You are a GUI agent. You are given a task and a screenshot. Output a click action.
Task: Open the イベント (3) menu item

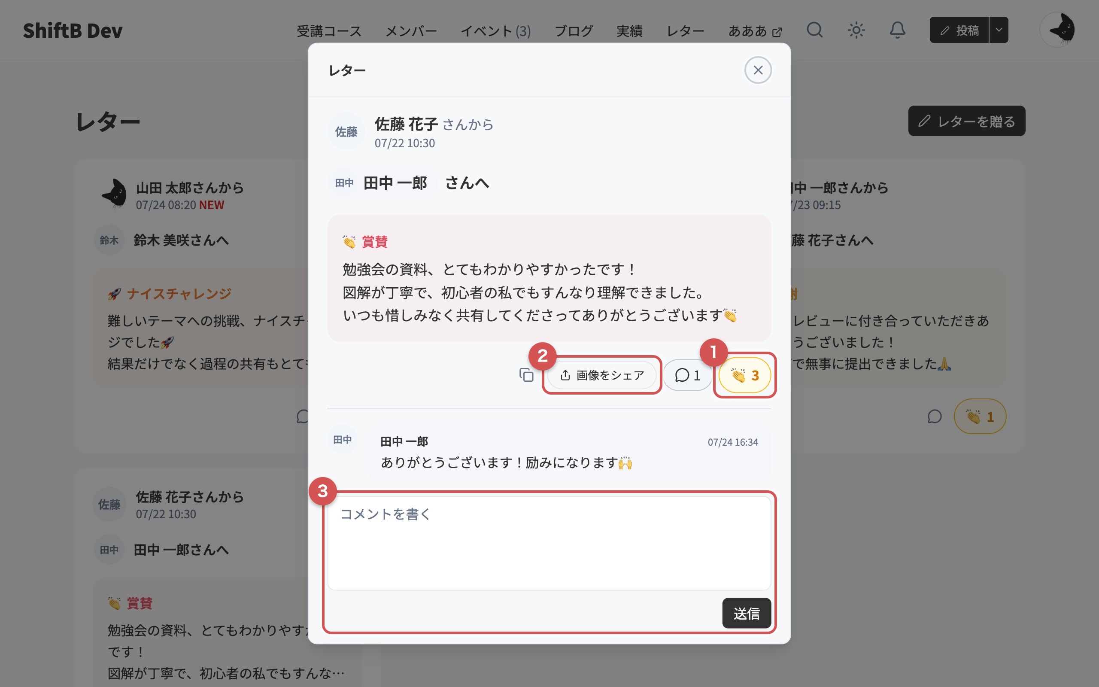pos(495,31)
